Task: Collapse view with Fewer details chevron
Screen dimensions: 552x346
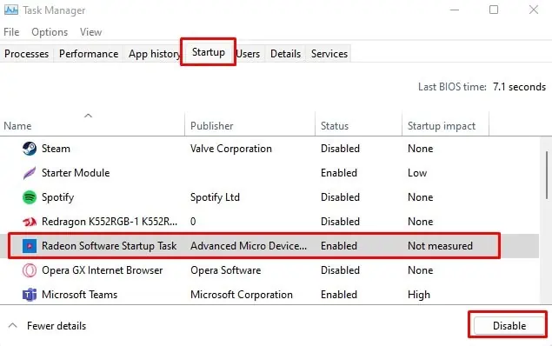Action: tap(13, 326)
